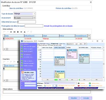Select the yellow appointment block at 15:15

click(x=60, y=75)
